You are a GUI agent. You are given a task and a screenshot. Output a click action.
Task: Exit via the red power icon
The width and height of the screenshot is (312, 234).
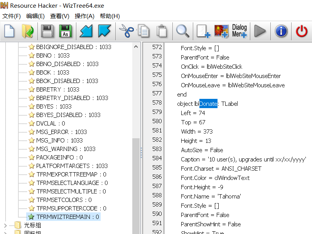click(x=302, y=31)
